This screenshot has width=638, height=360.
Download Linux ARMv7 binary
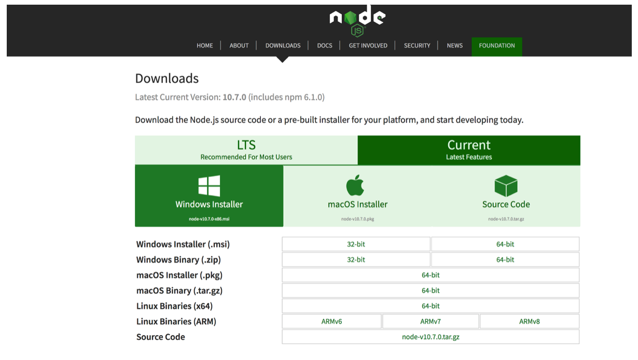[431, 322]
